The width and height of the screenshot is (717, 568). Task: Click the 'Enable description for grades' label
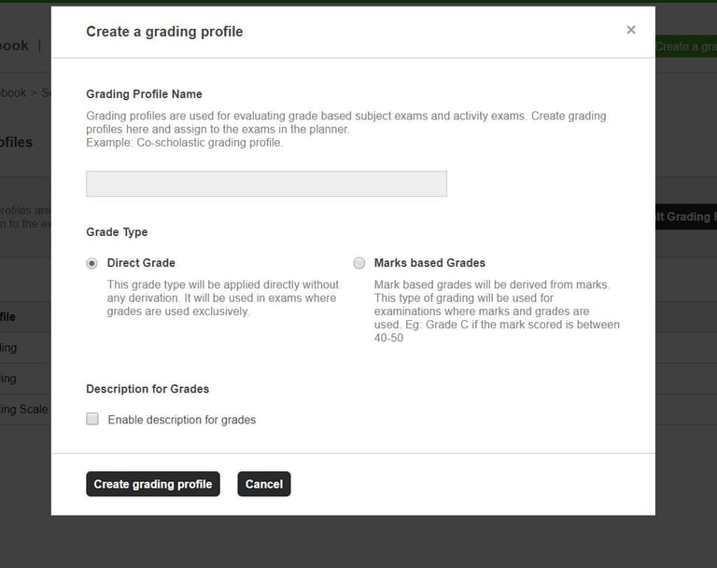coord(182,420)
